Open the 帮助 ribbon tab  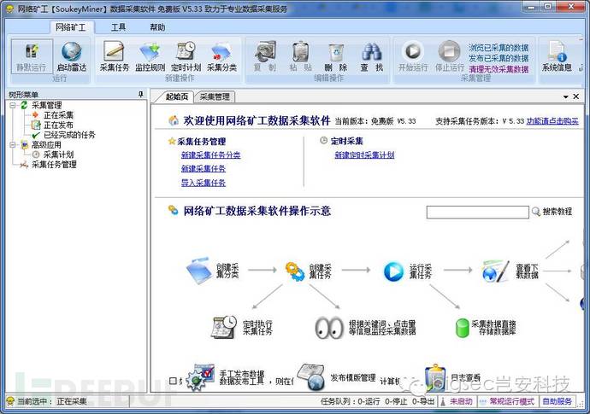[157, 27]
